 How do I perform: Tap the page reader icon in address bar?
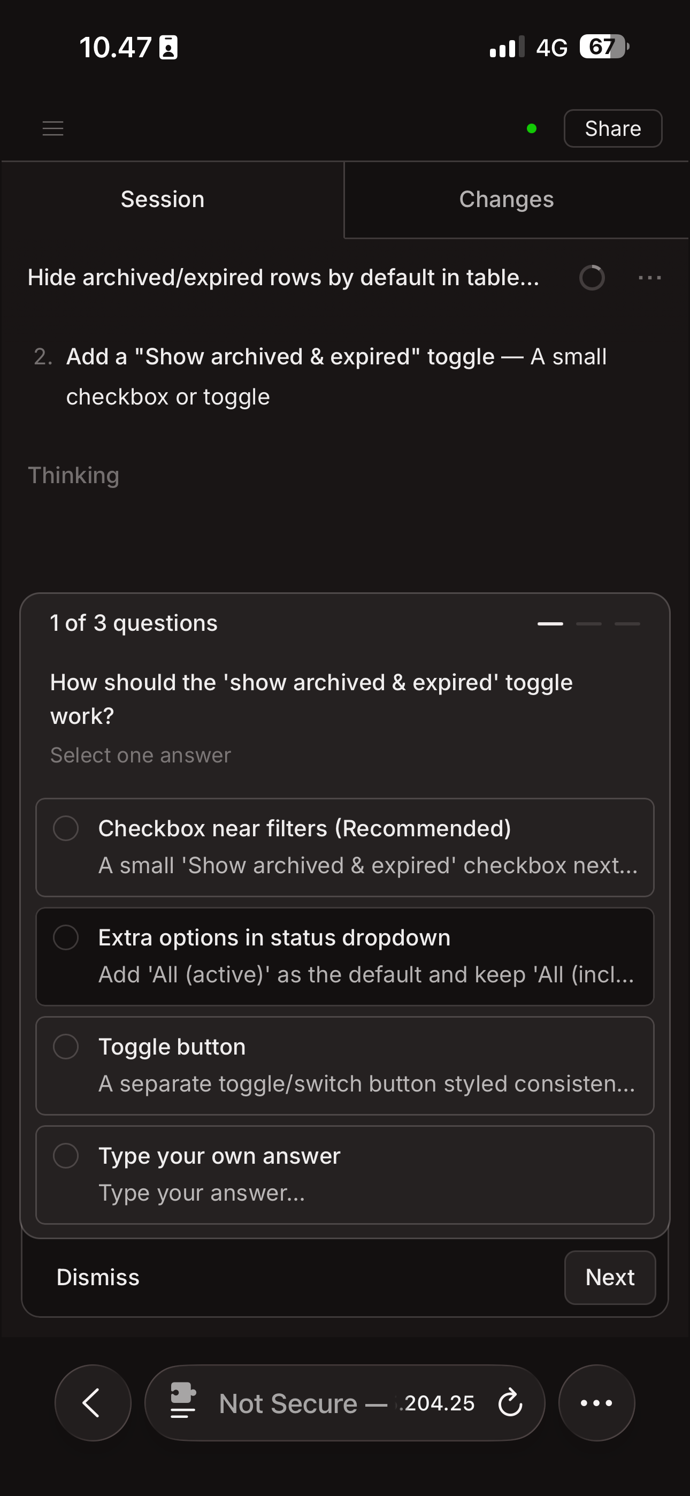(182, 1401)
